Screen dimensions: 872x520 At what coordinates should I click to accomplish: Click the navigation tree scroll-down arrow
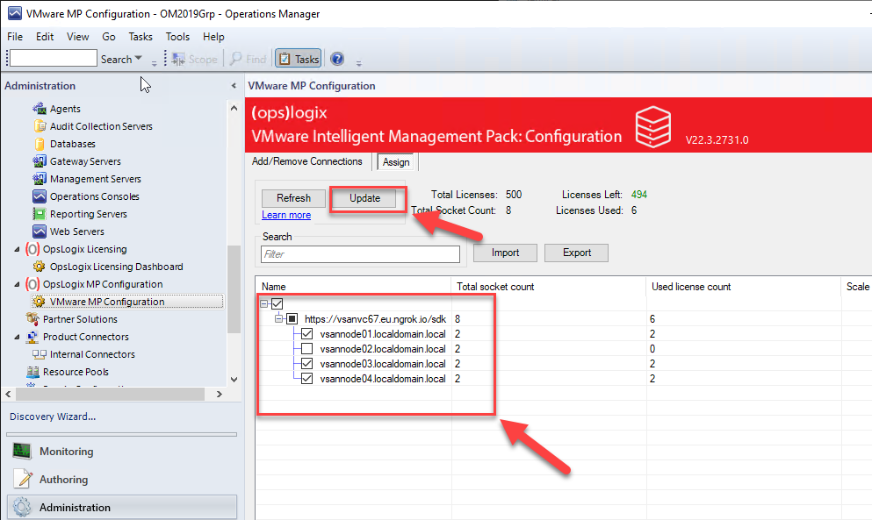coord(234,380)
